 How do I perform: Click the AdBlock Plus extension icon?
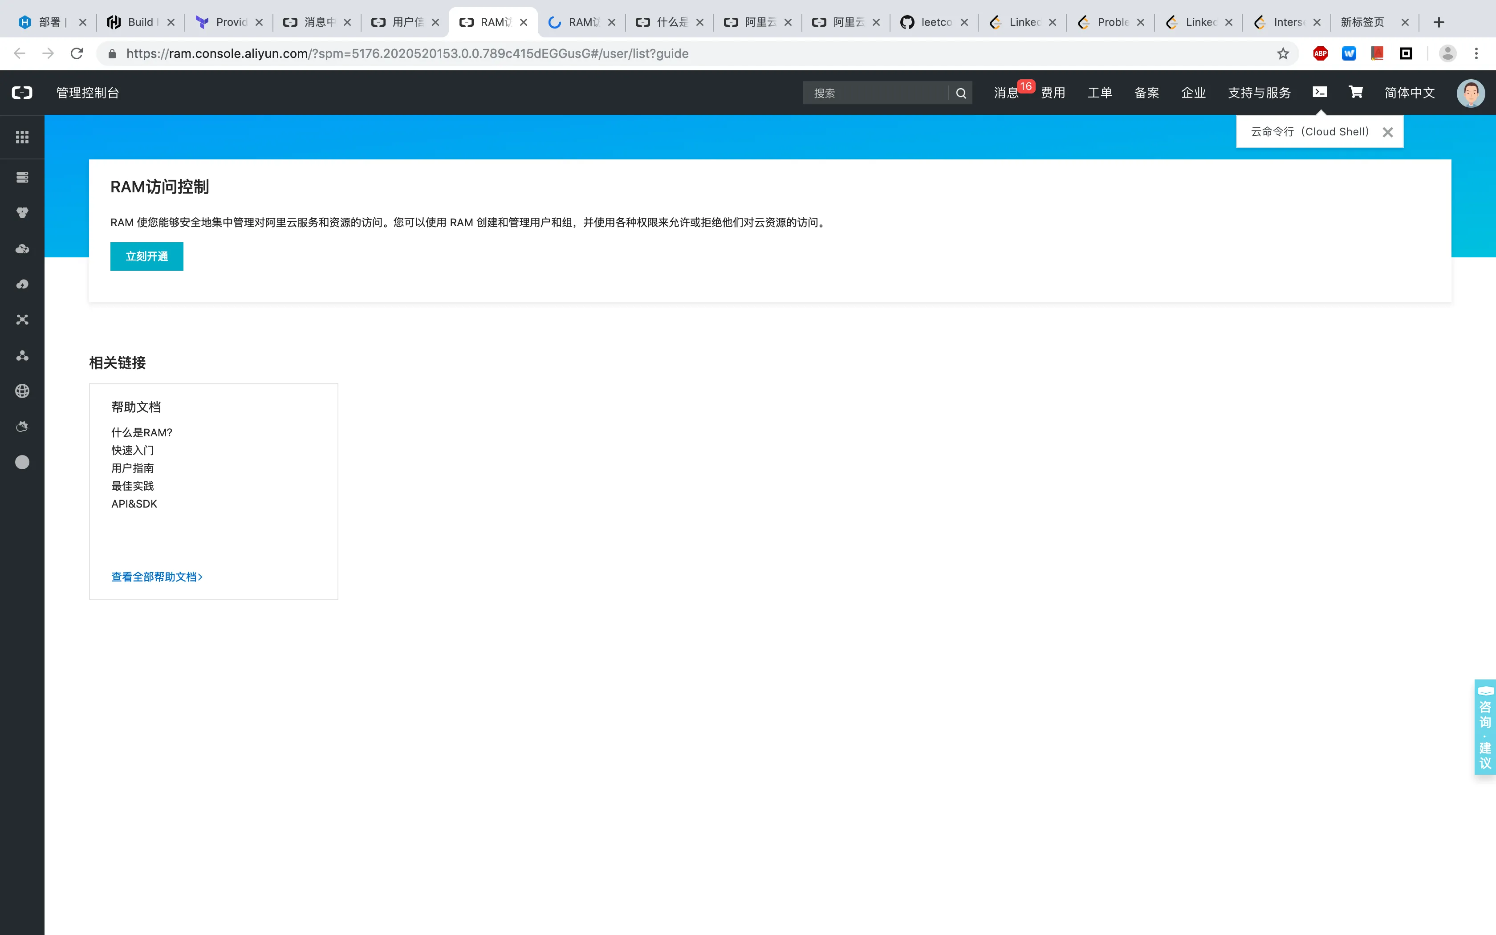point(1321,54)
